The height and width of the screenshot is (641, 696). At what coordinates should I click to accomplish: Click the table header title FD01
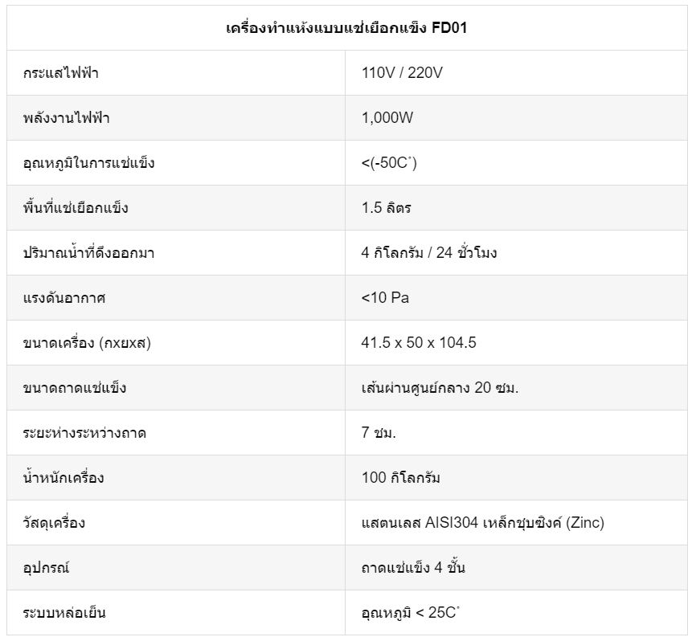[x=346, y=28]
